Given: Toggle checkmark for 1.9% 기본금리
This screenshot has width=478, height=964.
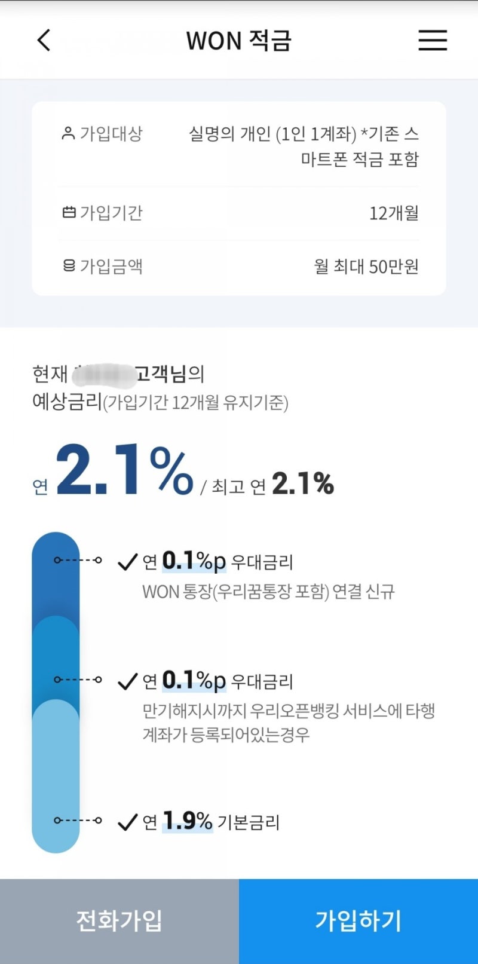Looking at the screenshot, I should coord(128,822).
